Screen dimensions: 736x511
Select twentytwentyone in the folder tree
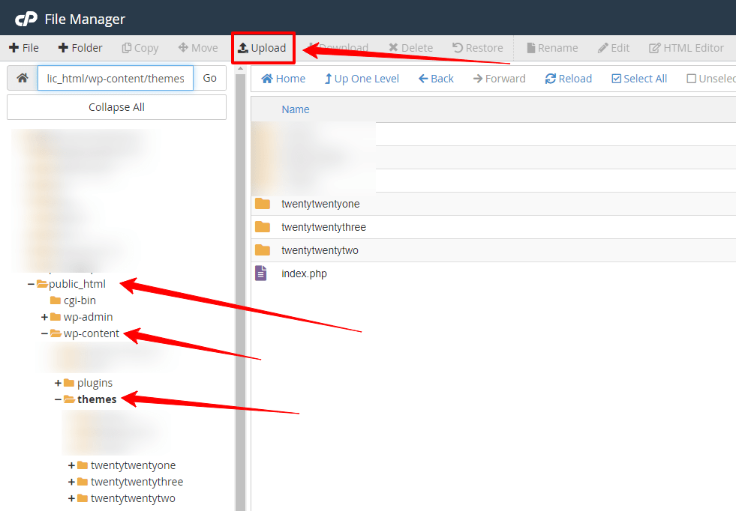134,465
